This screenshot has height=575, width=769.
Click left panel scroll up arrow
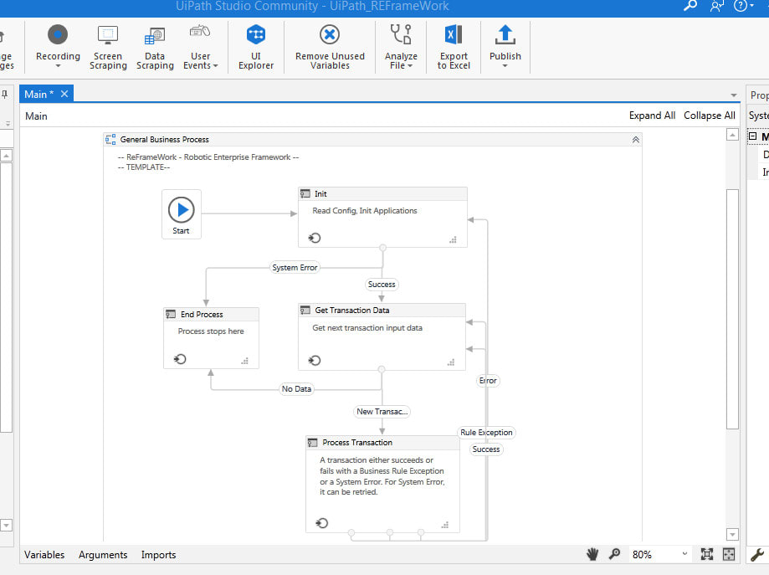pyautogui.click(x=6, y=156)
